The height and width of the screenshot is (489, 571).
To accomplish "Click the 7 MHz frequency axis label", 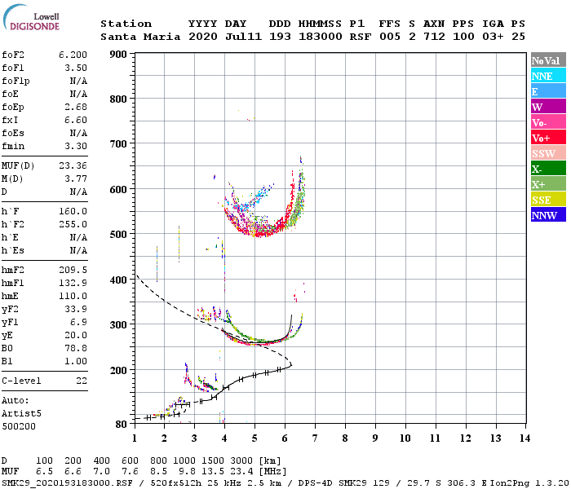I will click(315, 438).
